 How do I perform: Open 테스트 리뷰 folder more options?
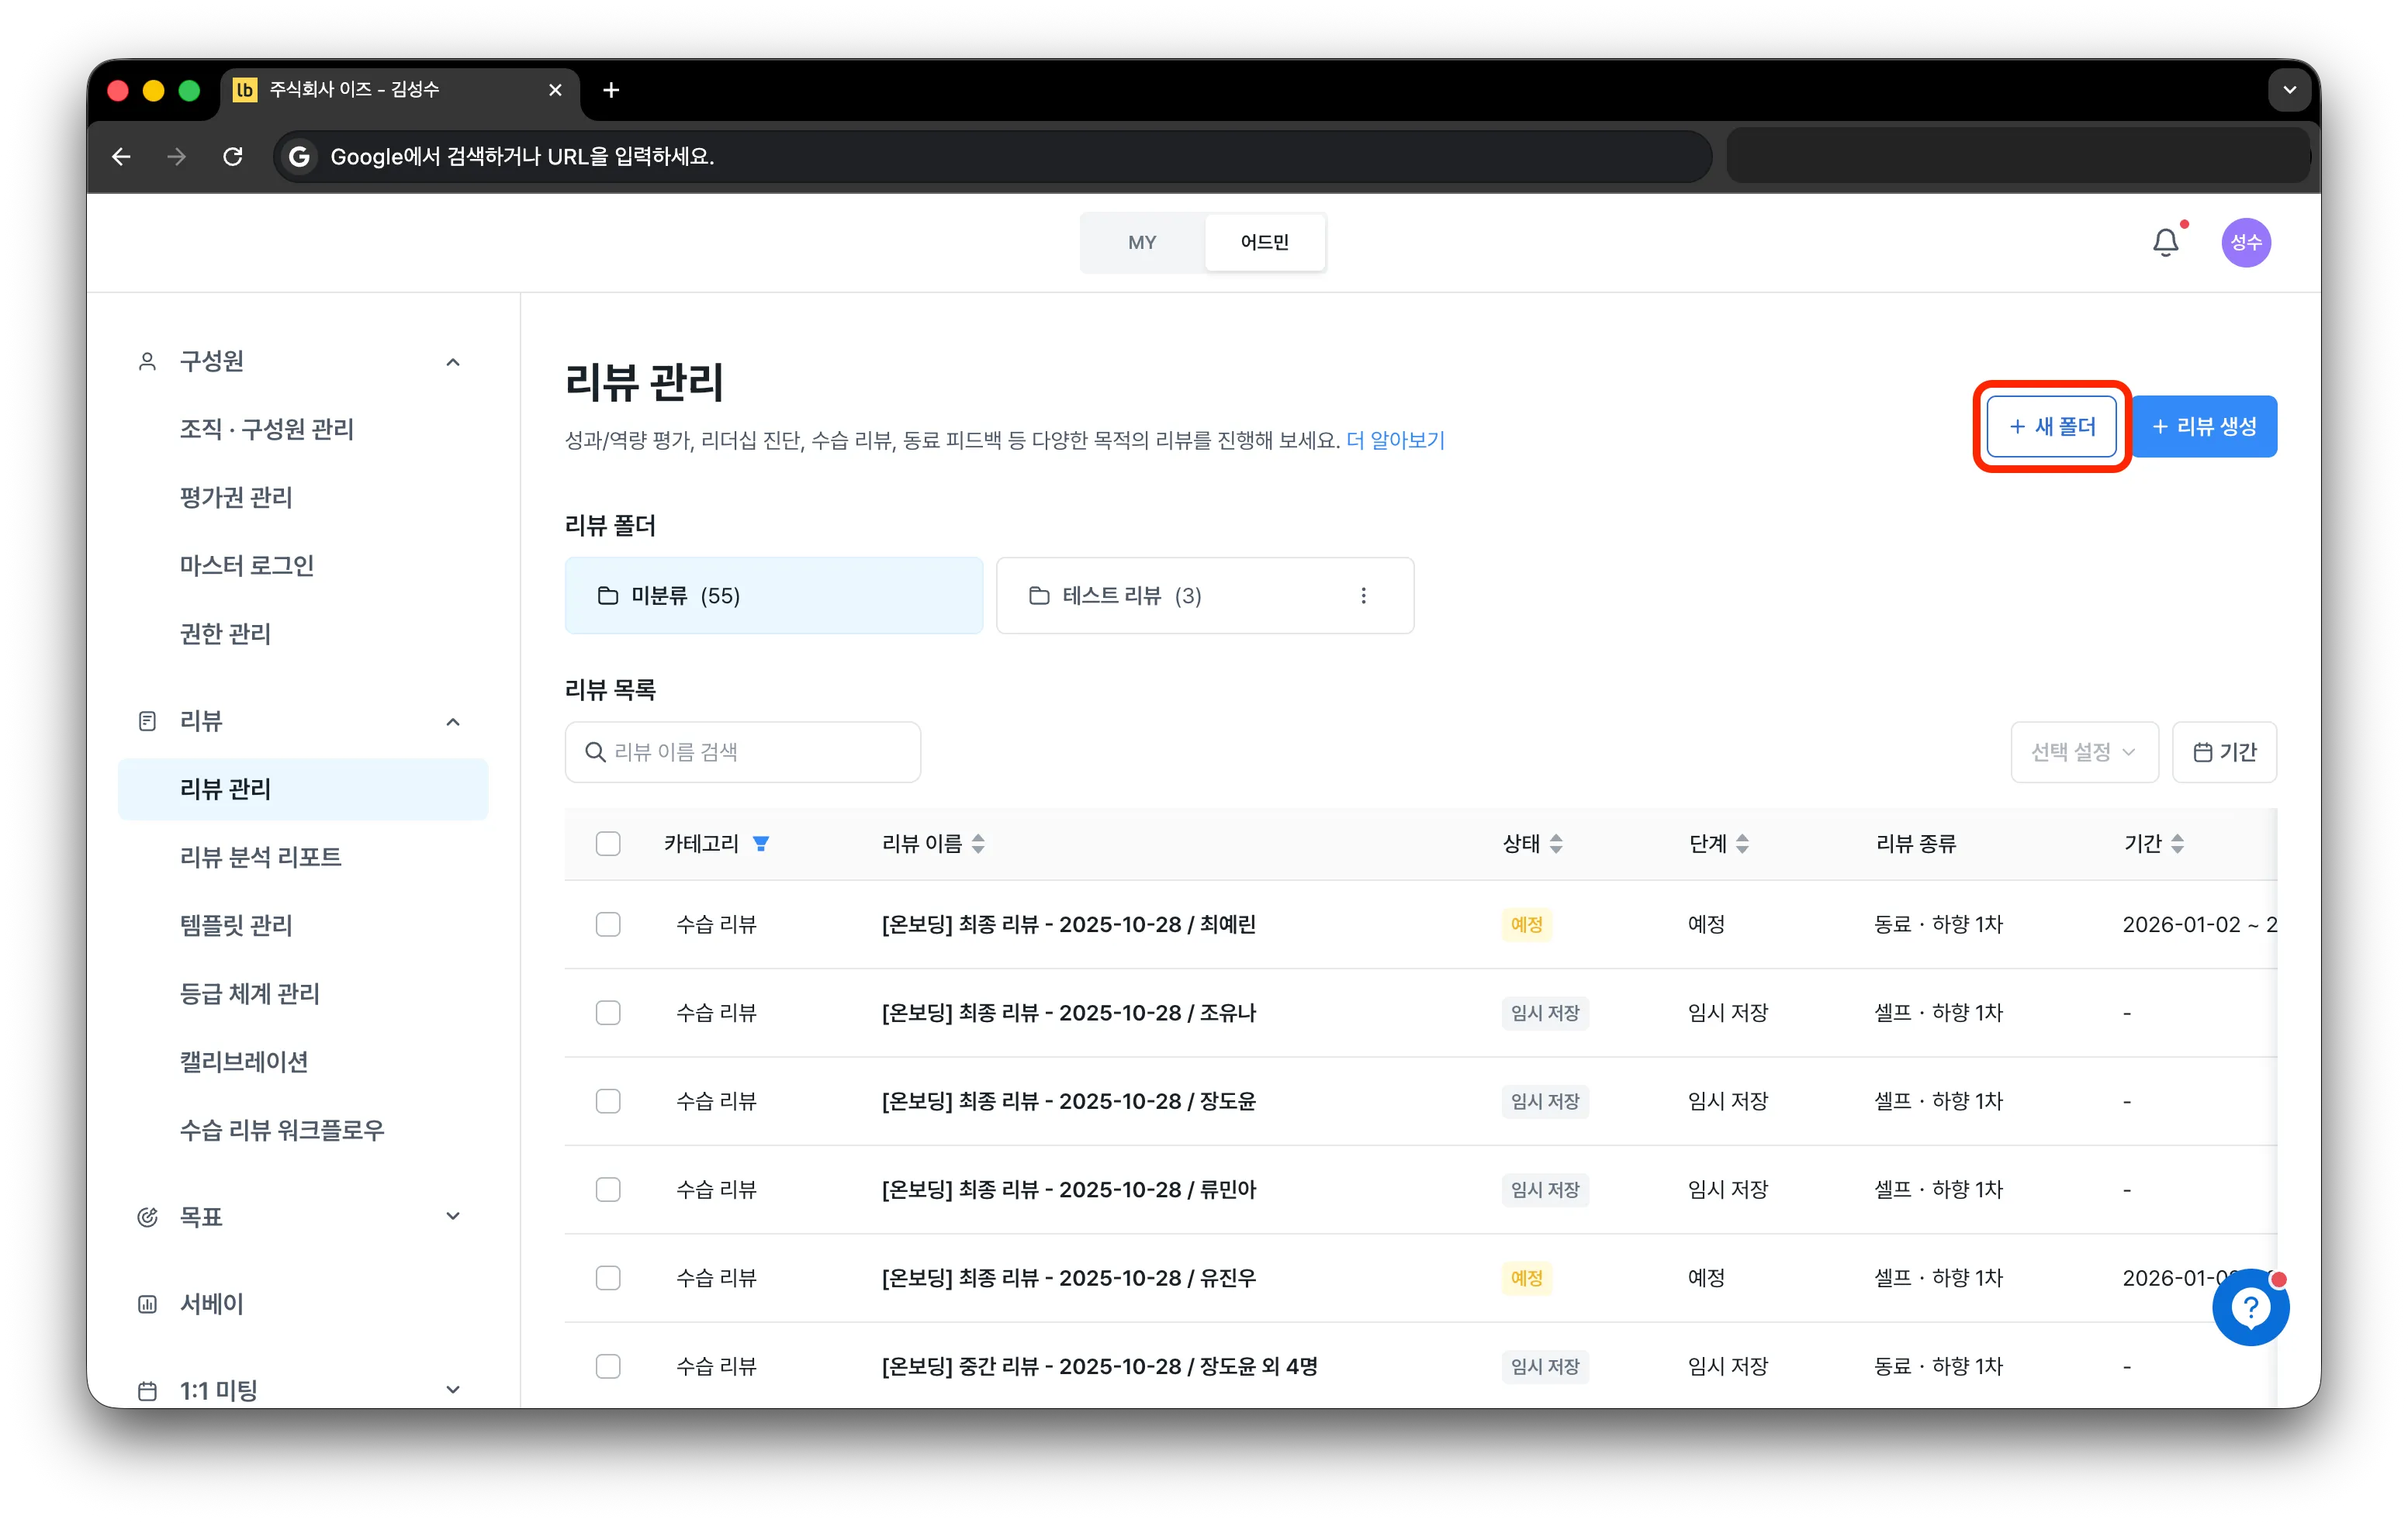(x=1363, y=596)
